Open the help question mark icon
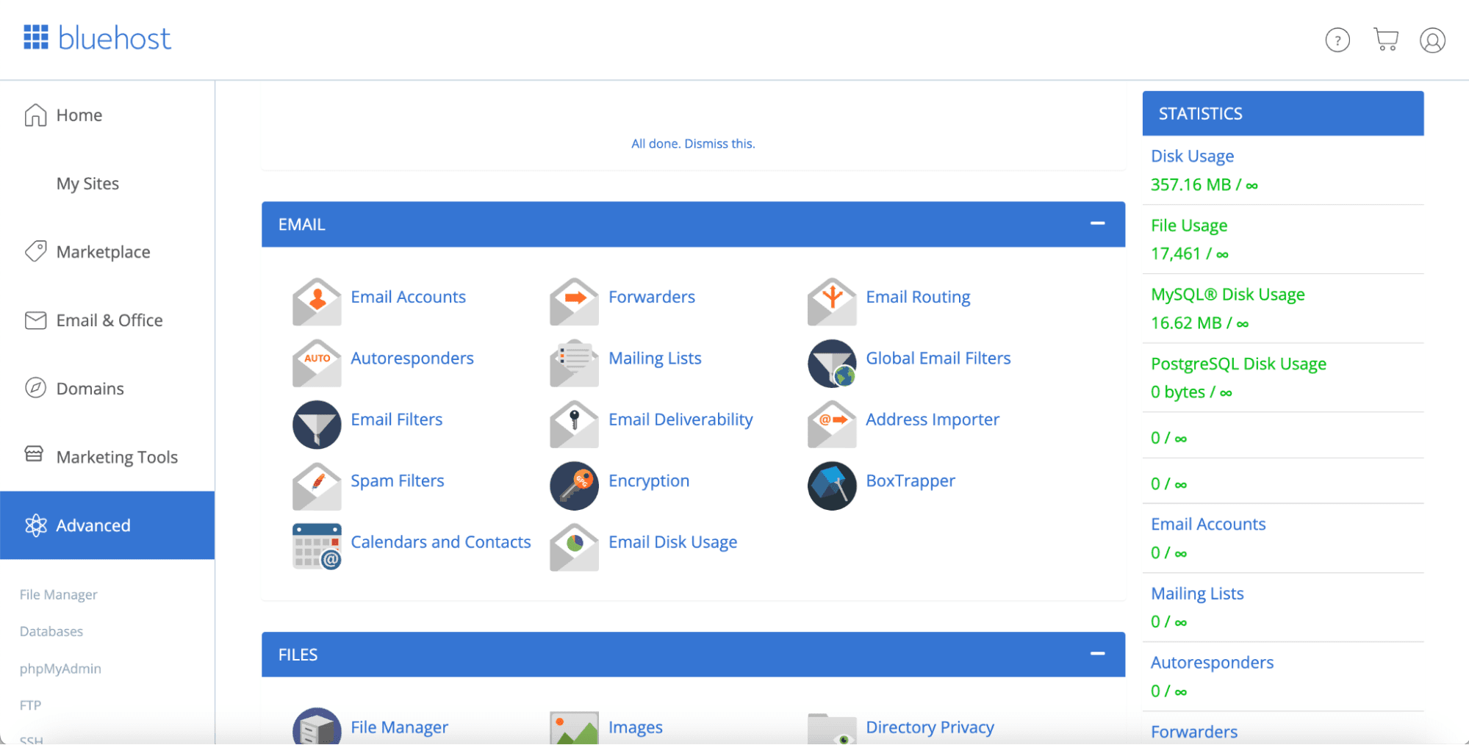 (1337, 40)
